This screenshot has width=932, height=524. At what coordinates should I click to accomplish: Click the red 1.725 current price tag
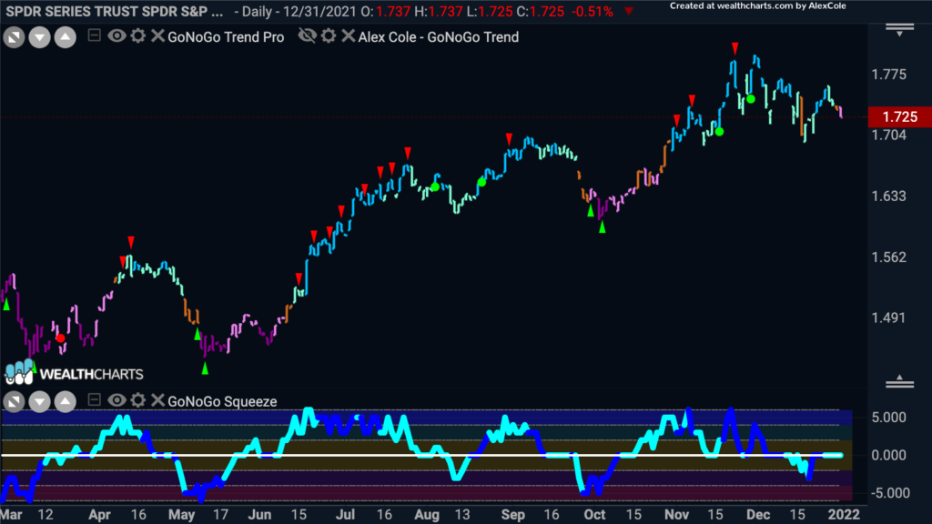coord(900,117)
